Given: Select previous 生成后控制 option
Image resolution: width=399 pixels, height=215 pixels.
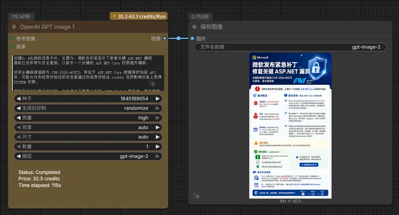Looking at the screenshot, I should coord(18,108).
